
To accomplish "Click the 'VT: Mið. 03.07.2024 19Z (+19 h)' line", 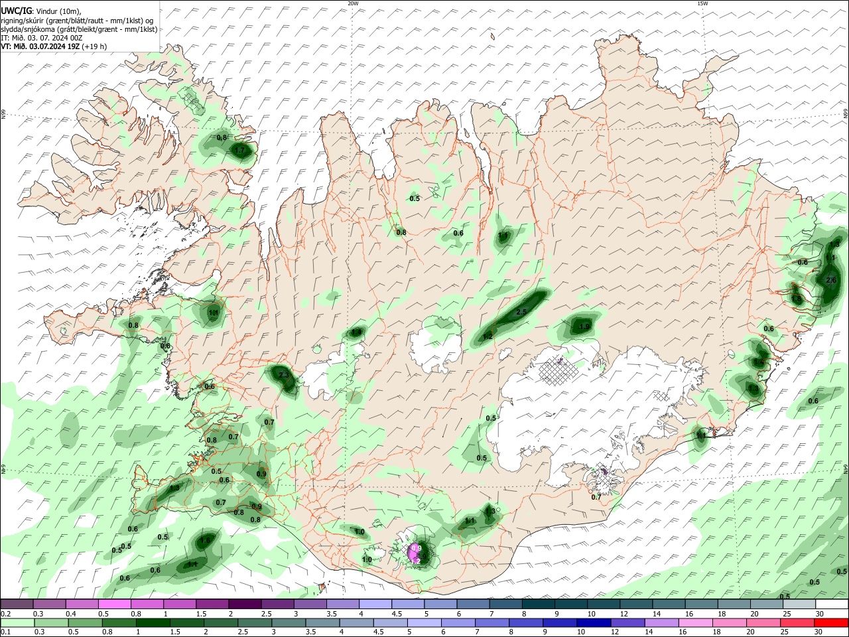I will coord(53,46).
